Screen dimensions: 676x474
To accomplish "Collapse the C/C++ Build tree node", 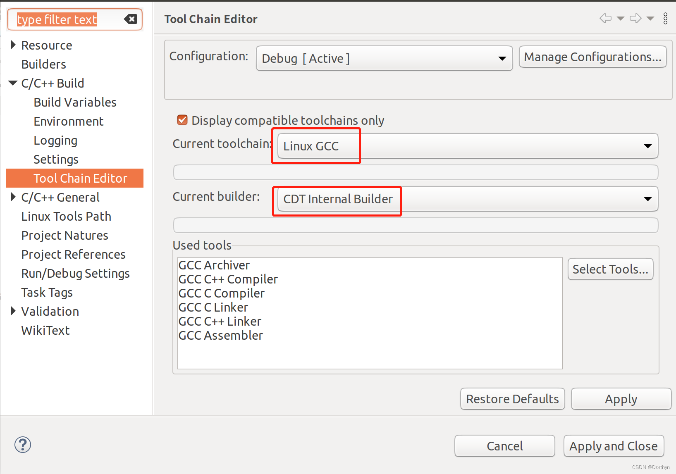I will pos(13,83).
